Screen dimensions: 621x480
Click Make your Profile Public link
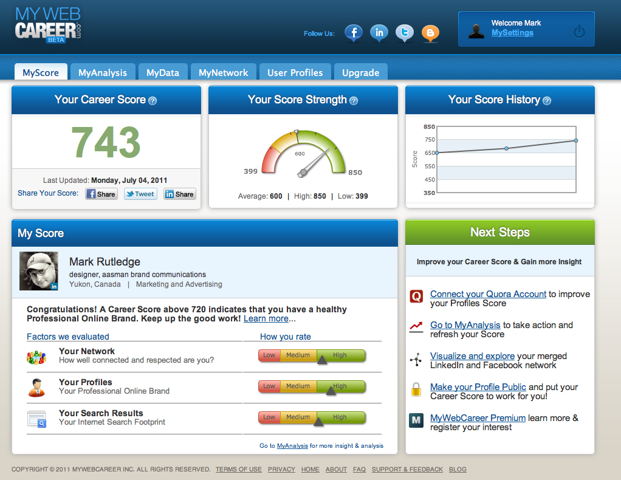(478, 386)
